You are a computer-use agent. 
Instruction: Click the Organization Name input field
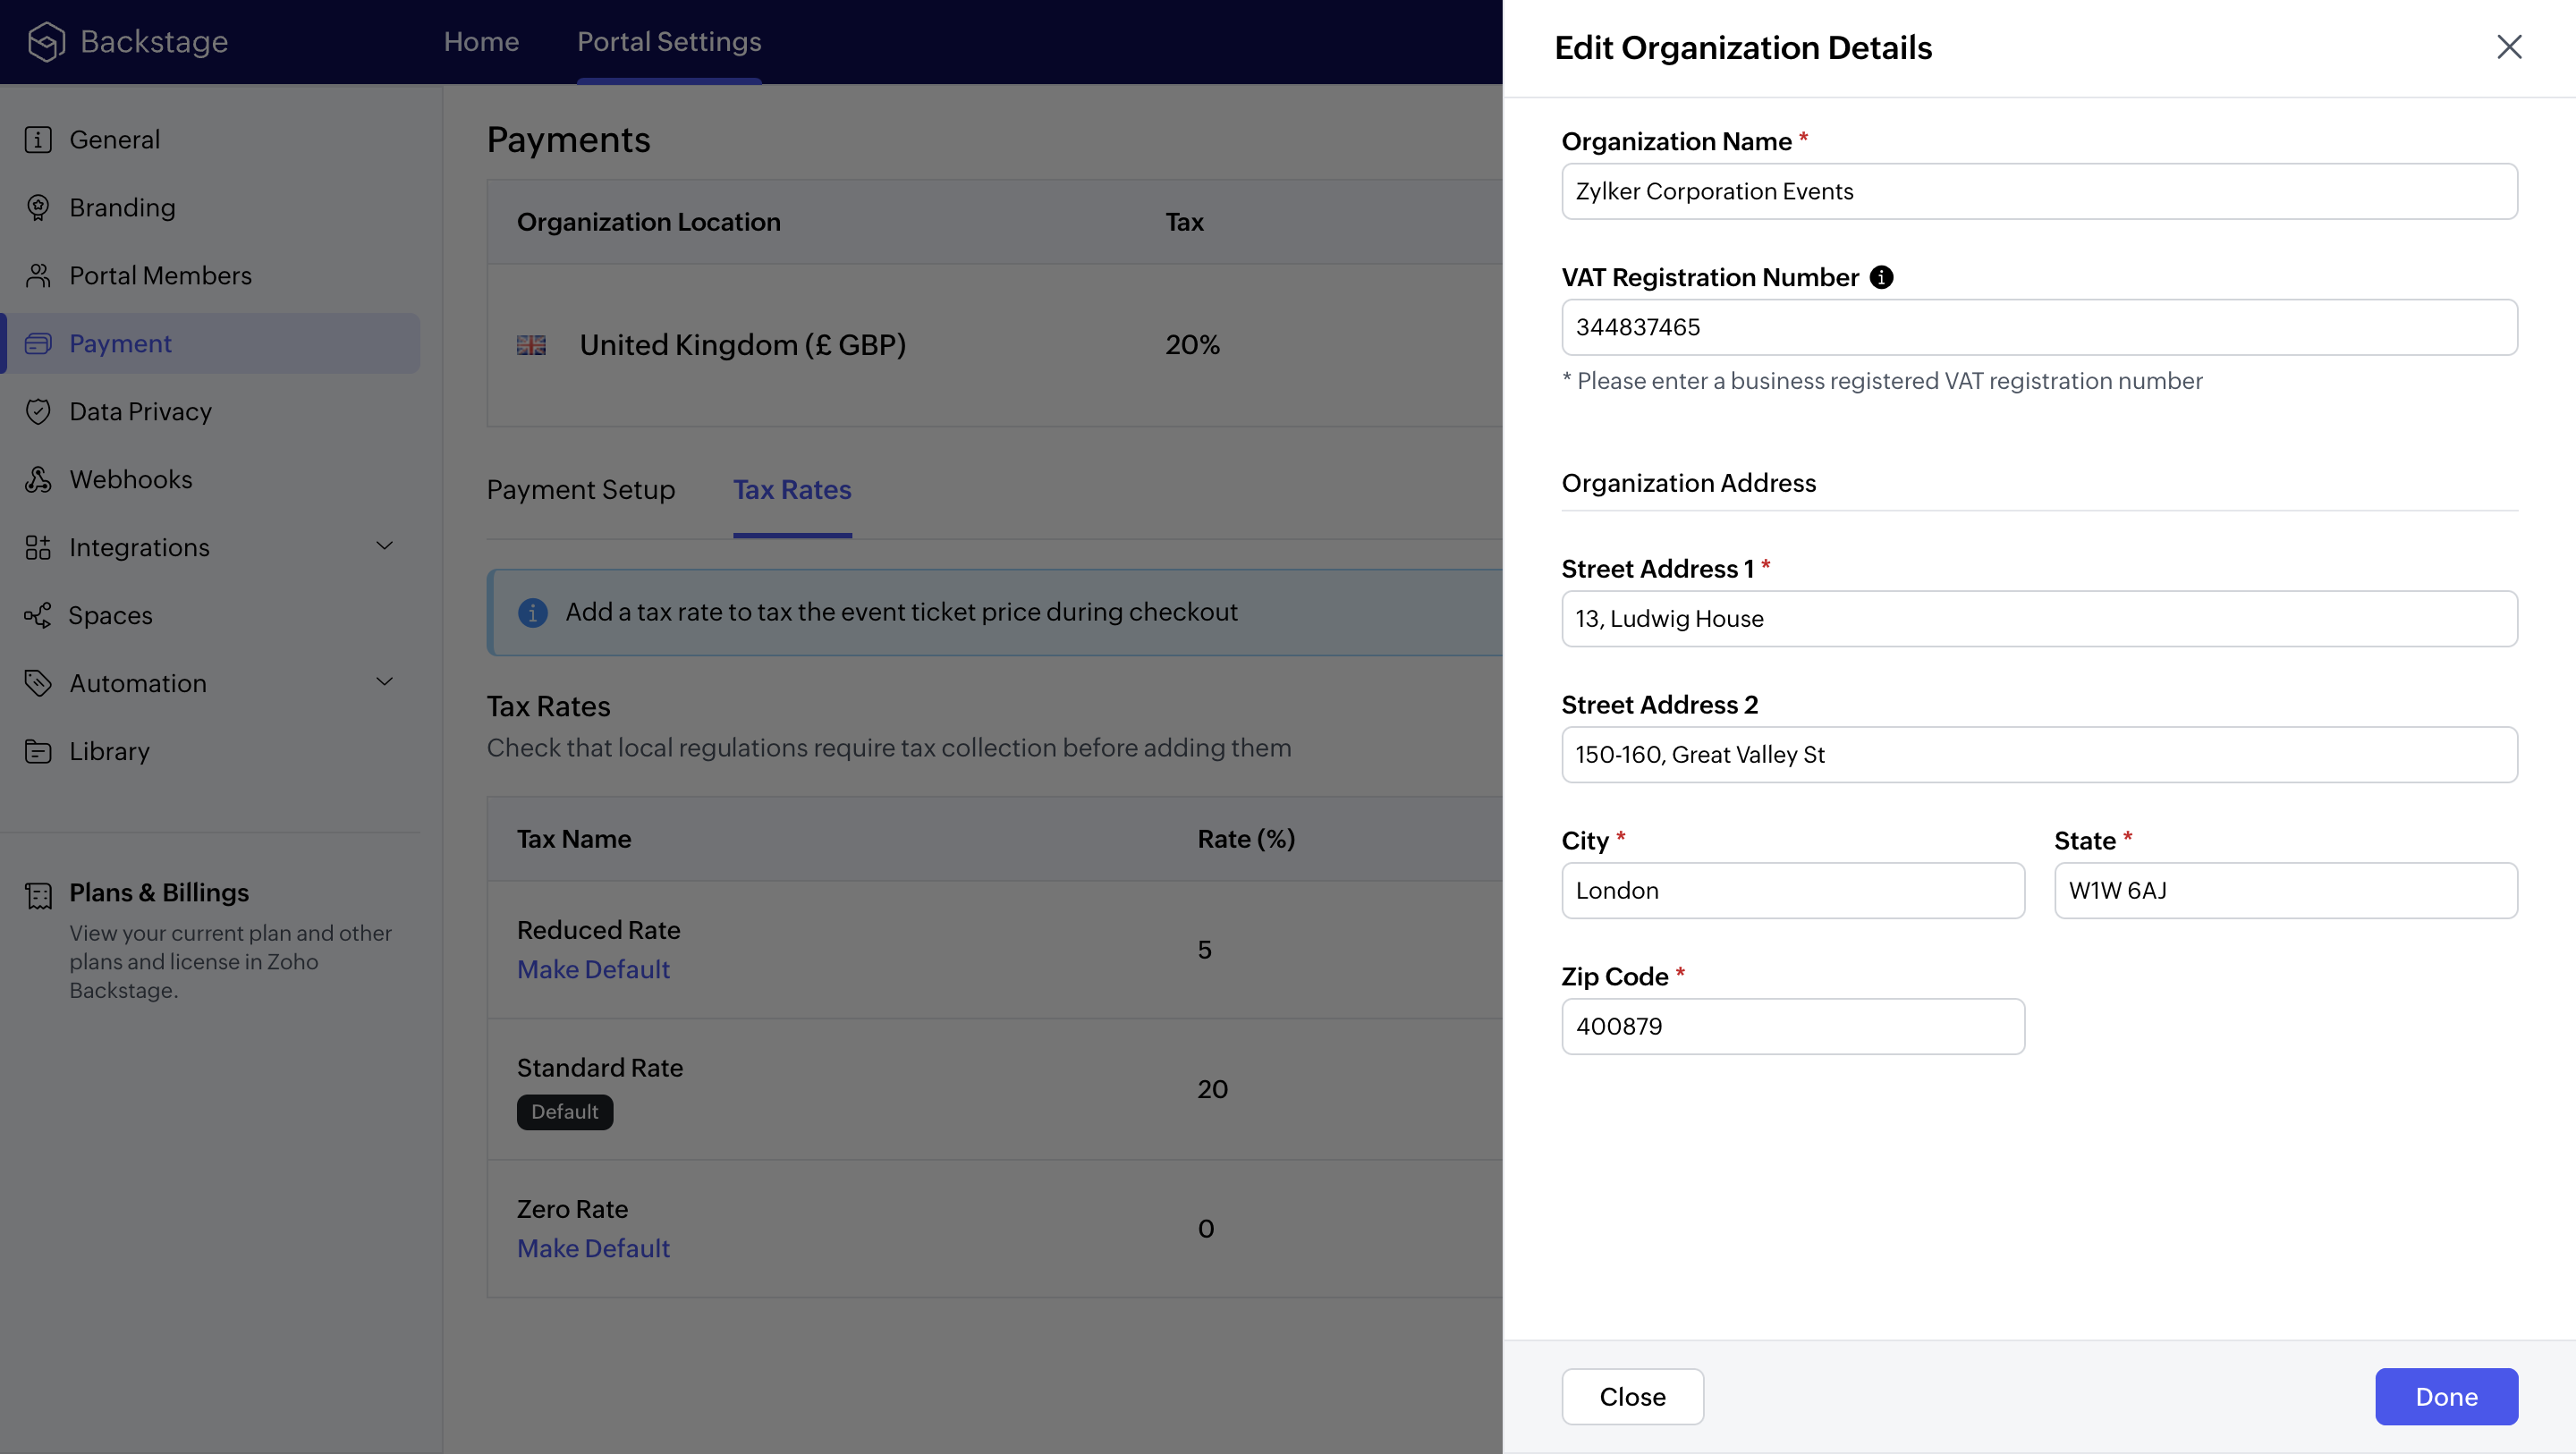click(2038, 191)
